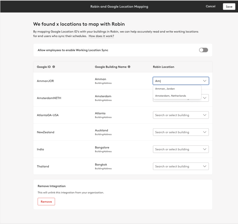Click info icon beside Google Building Name
Image resolution: width=238 pixels, height=224 pixels.
[x=129, y=67]
